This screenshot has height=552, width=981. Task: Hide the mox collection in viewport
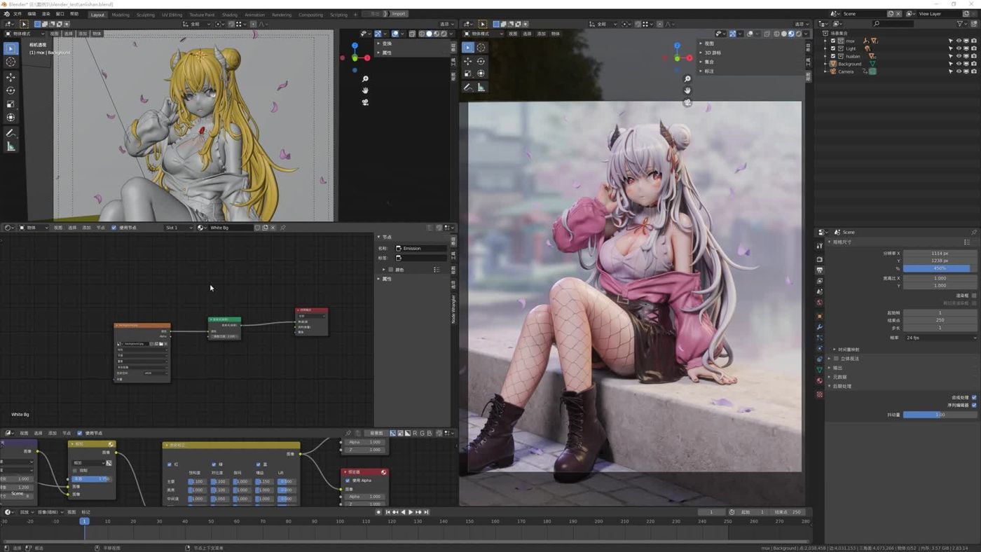tap(959, 41)
